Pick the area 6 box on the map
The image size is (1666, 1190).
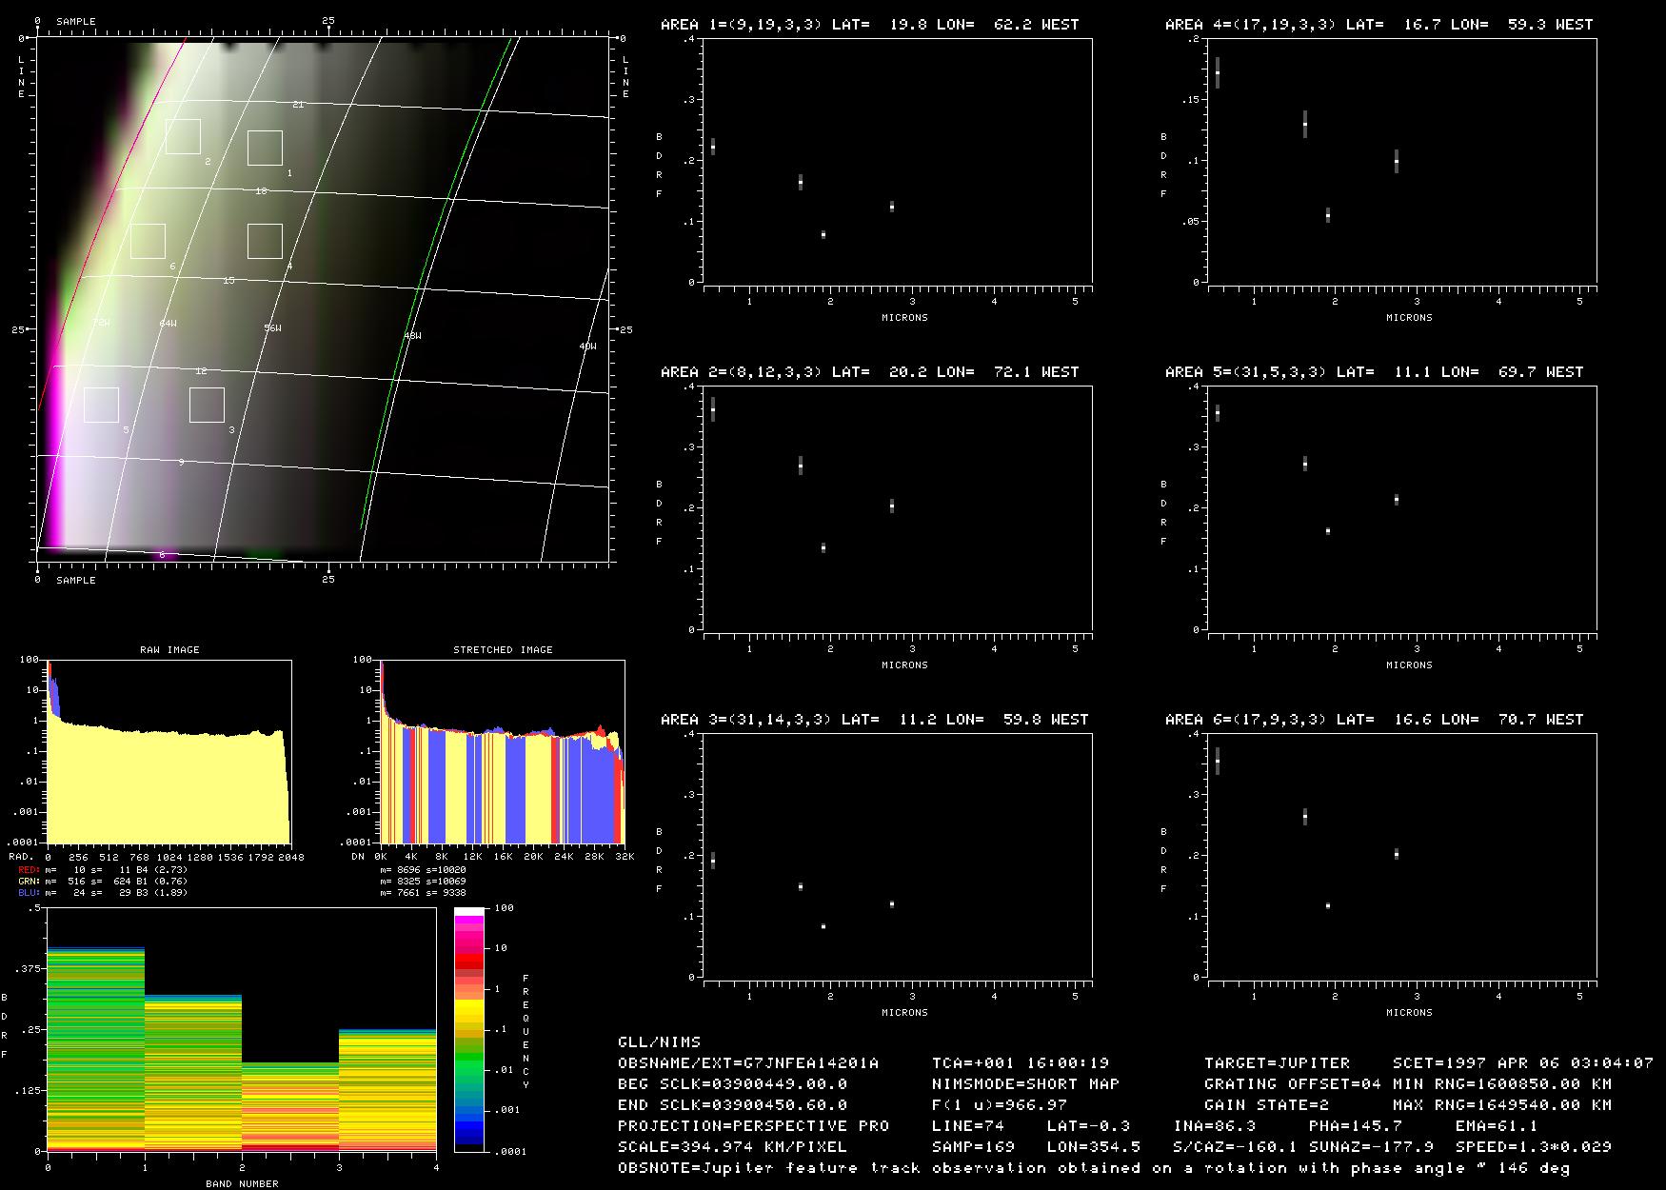tap(148, 241)
